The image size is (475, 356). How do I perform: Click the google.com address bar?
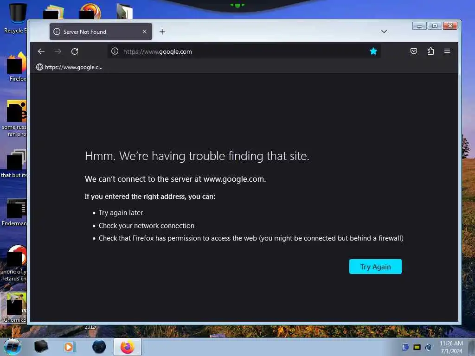pyautogui.click(x=244, y=51)
